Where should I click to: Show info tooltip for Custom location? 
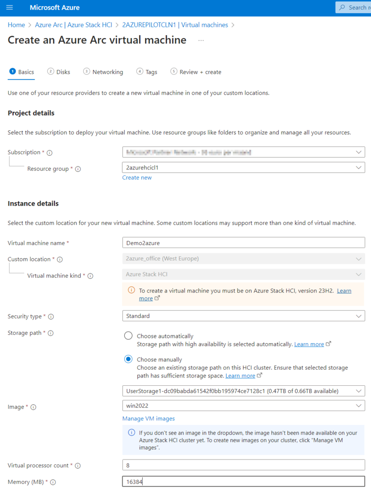point(60,260)
